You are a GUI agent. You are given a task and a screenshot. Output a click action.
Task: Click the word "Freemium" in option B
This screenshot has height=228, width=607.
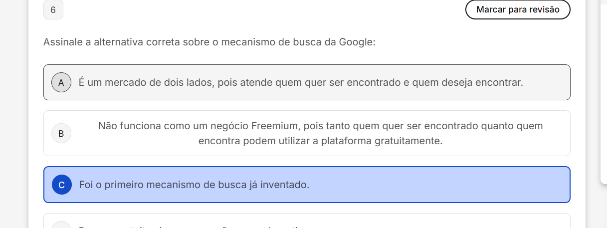coord(275,126)
